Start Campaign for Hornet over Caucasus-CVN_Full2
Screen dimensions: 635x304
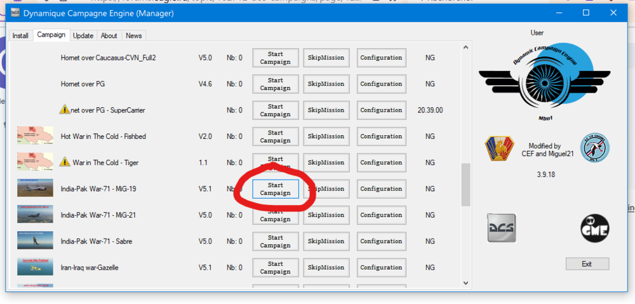point(276,58)
